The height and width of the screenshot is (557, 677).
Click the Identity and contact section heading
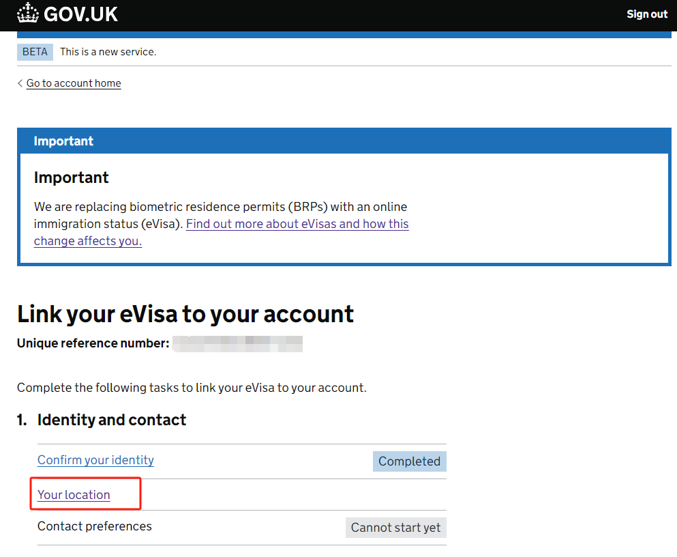point(111,420)
